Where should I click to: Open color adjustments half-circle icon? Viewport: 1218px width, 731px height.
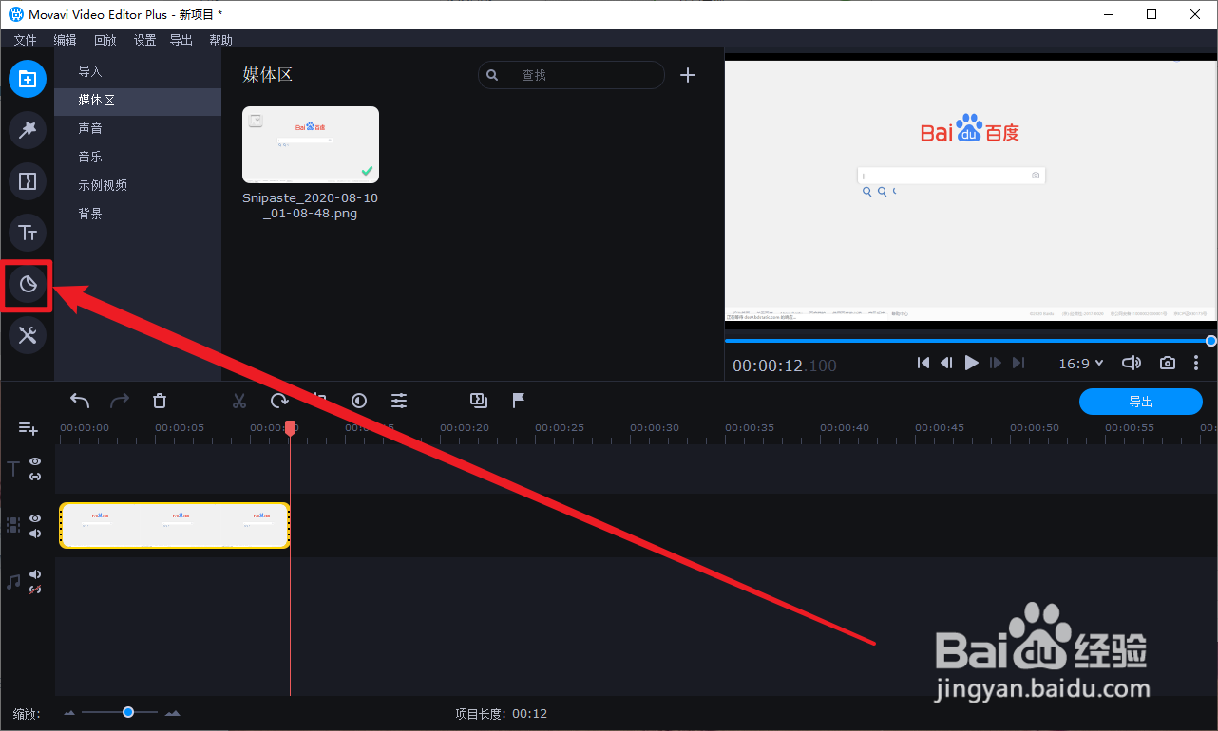pos(359,401)
